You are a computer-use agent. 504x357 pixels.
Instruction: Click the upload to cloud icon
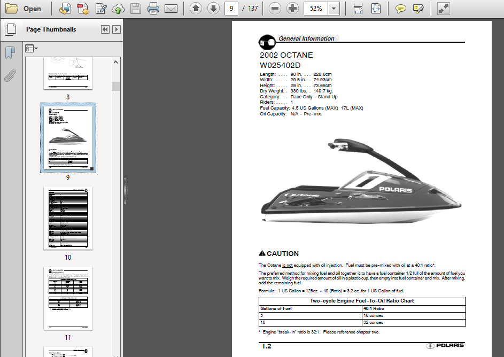(x=118, y=9)
